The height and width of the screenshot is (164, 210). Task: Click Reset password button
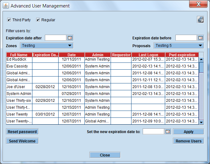22,132
